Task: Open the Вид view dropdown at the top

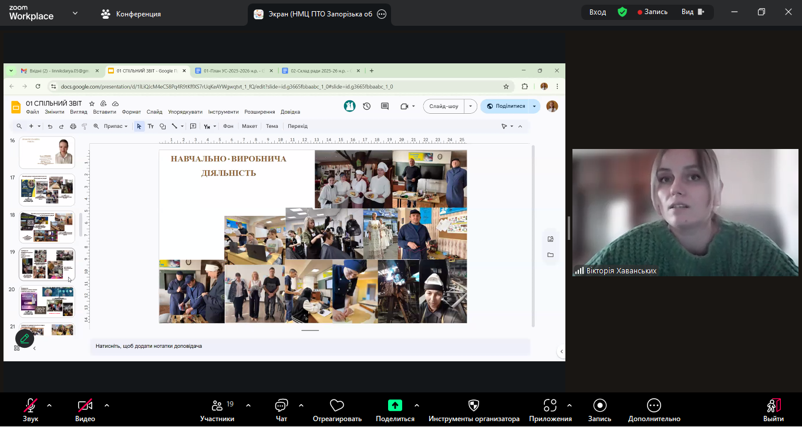Action: click(692, 12)
